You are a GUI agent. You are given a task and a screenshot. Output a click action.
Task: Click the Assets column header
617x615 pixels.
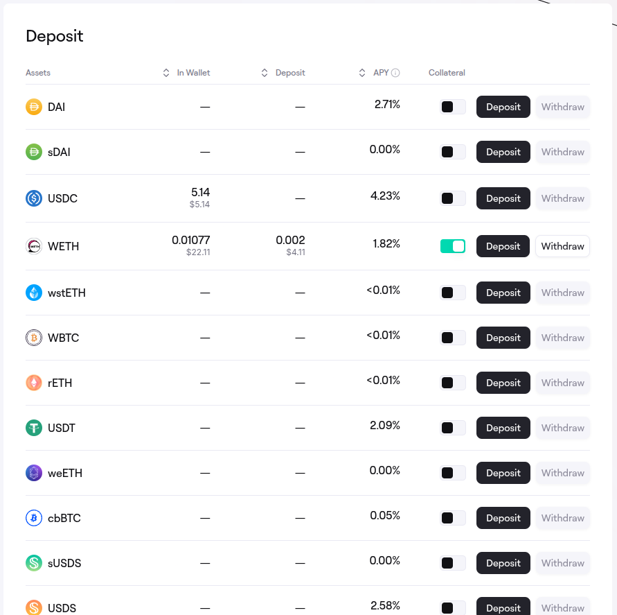click(x=38, y=73)
